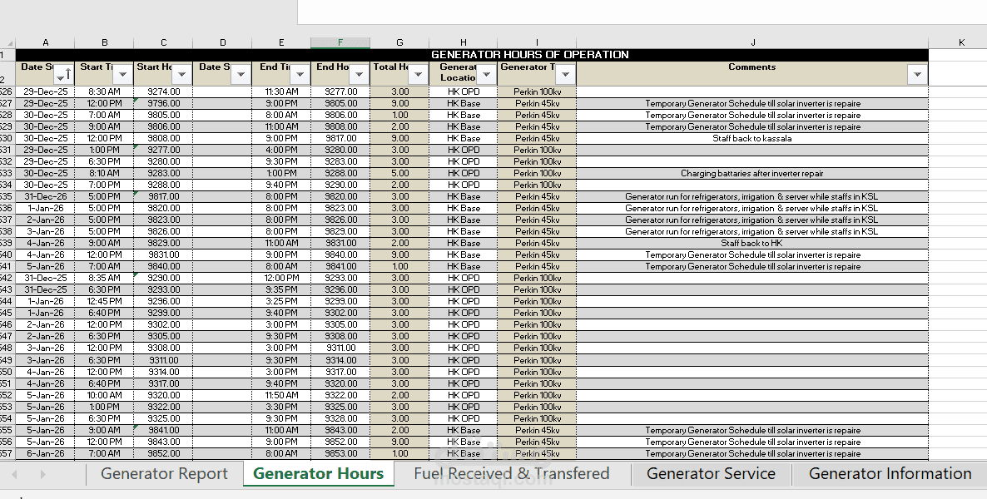Viewport: 987px width, 499px height.
Task: Click the Select All corner button
Action: coord(9,42)
